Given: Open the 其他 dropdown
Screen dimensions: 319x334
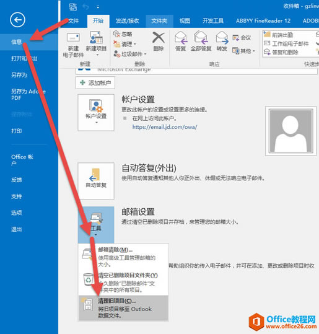Looking at the screenshot, I should pyautogui.click(x=243, y=51).
